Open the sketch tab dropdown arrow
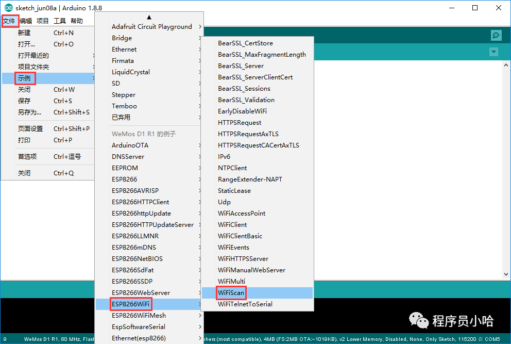The height and width of the screenshot is (344, 511). pos(493,52)
